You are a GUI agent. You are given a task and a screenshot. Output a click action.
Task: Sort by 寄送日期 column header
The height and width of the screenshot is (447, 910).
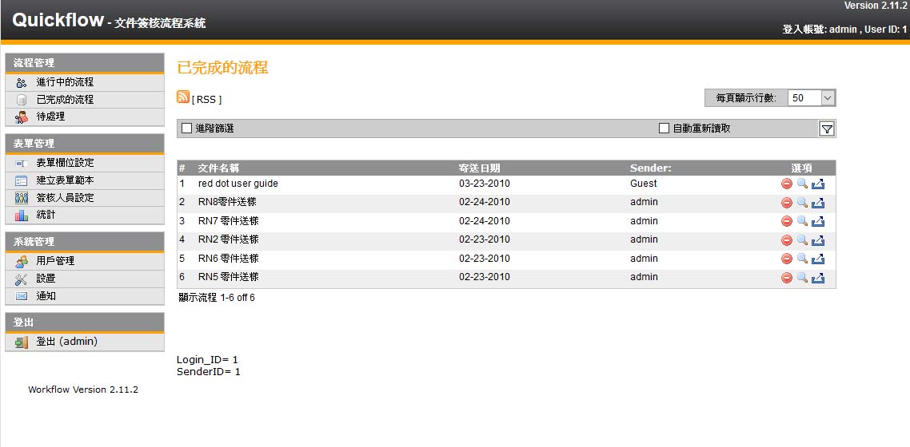point(479,168)
